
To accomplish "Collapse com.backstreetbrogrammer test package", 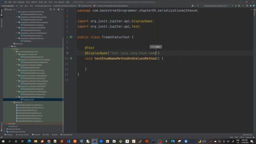I will (x=14, y=52).
